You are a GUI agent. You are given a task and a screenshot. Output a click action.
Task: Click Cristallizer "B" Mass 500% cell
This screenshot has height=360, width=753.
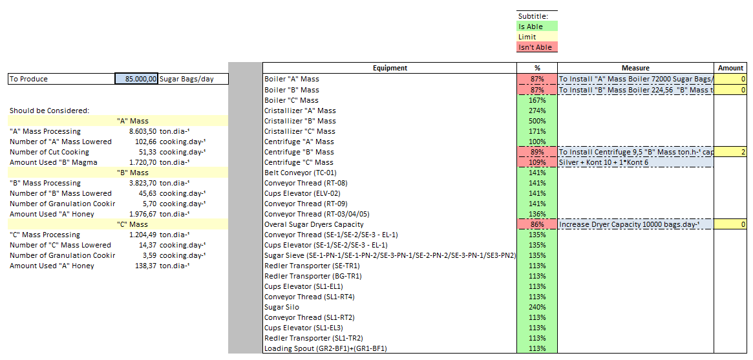tap(536, 121)
